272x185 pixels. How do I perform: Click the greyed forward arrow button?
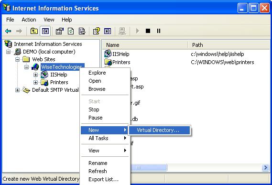click(19, 31)
